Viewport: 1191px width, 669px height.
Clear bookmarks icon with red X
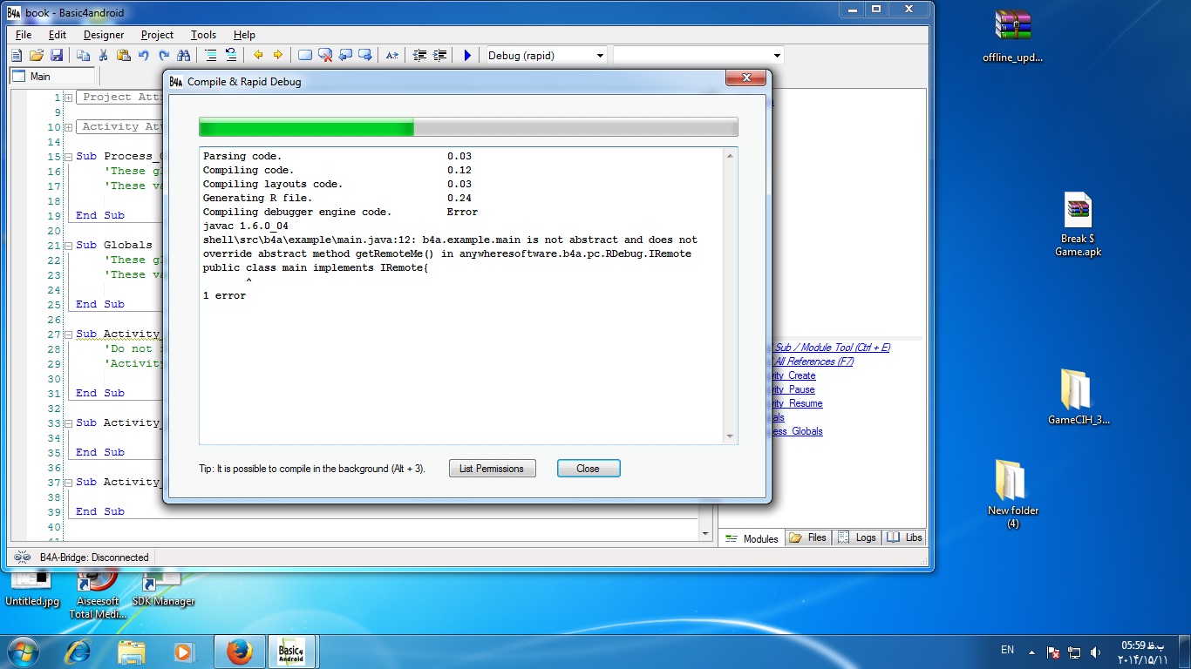pos(325,55)
